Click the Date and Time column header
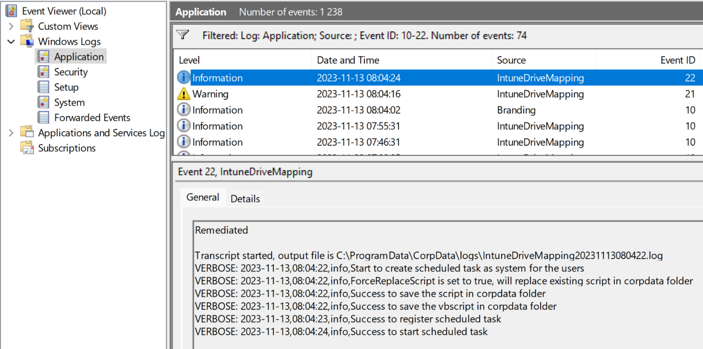The height and width of the screenshot is (349, 703). click(348, 60)
